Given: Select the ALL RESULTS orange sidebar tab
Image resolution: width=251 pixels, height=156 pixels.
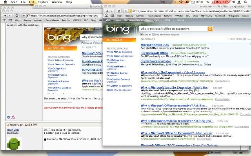Looking at the screenshot, I should (x=119, y=40).
